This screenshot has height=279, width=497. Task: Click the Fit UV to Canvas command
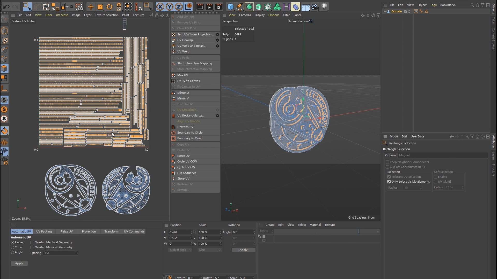[188, 81]
